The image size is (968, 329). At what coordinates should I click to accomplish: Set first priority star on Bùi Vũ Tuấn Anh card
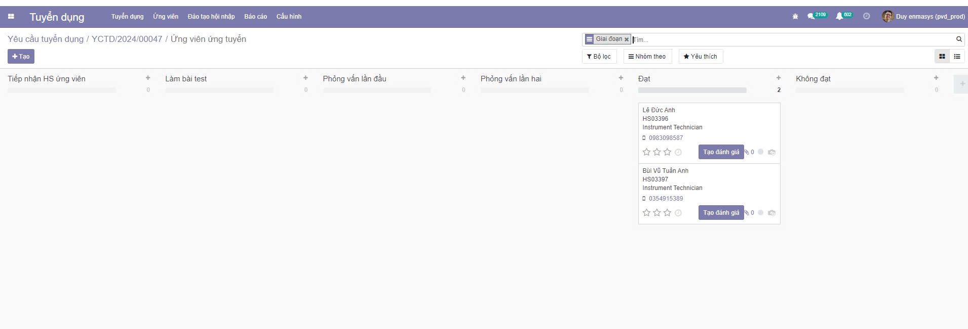click(646, 213)
